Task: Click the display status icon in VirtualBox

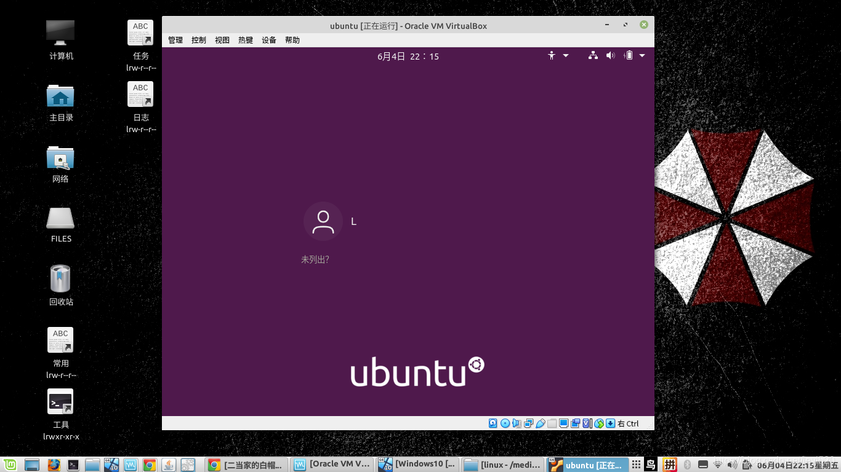Action: coord(563,423)
